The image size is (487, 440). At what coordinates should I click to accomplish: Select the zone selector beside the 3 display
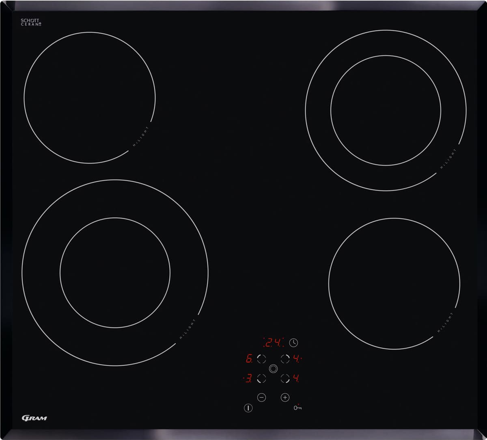tap(261, 379)
